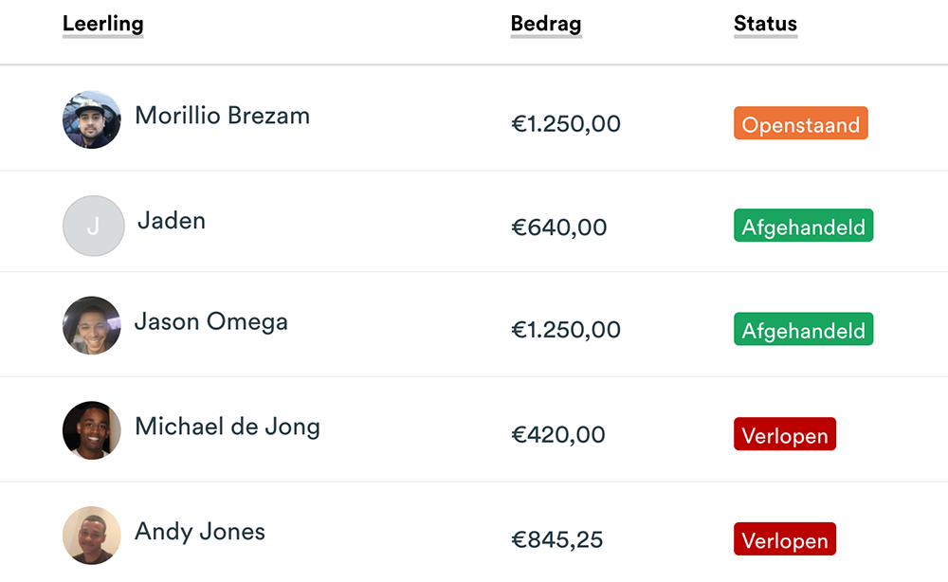Select the Jason Omega name
Viewport: 948px width, 582px height.
(210, 322)
